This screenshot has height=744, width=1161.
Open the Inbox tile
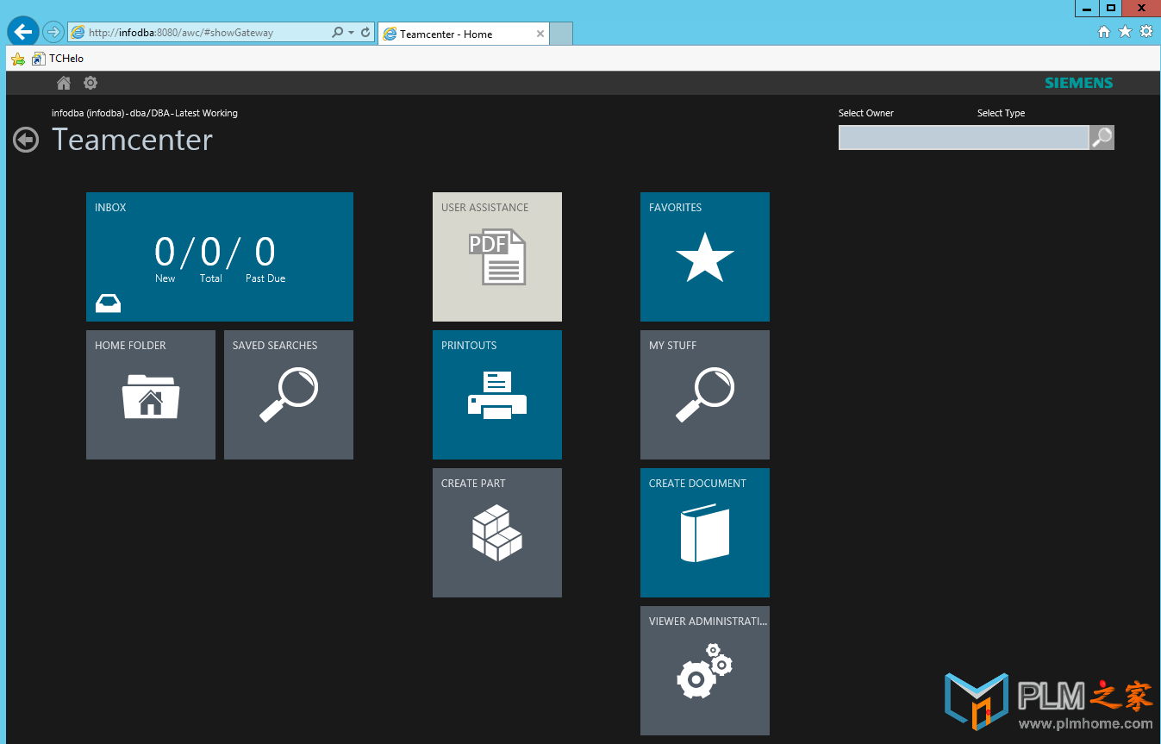(220, 257)
